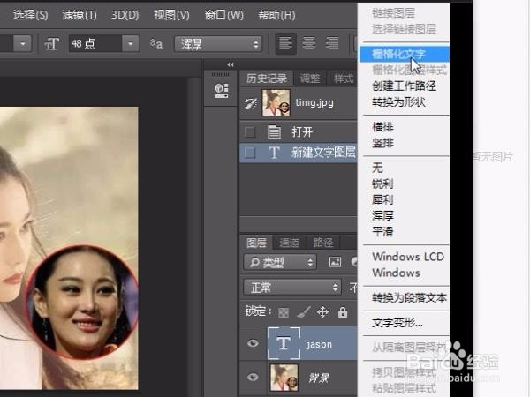Click the font size tT icon
This screenshot has height=397, width=530.
(x=52, y=44)
